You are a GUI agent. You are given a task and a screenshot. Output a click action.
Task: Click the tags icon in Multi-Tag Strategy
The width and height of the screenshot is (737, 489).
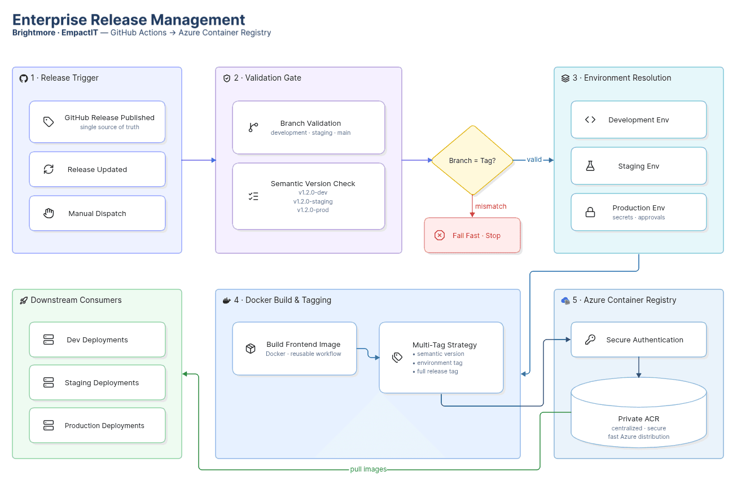(397, 357)
